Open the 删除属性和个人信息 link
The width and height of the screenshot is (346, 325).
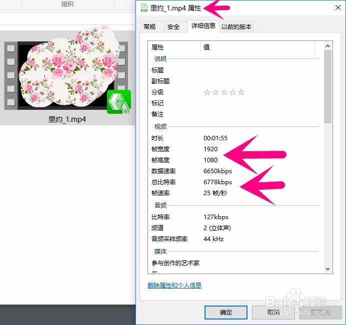[174, 286]
